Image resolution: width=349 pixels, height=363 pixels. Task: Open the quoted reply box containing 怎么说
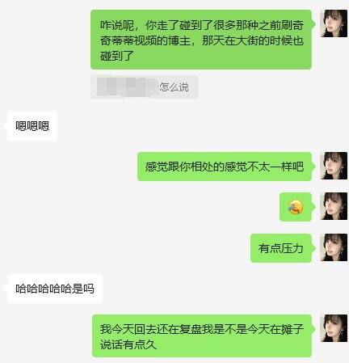[145, 87]
